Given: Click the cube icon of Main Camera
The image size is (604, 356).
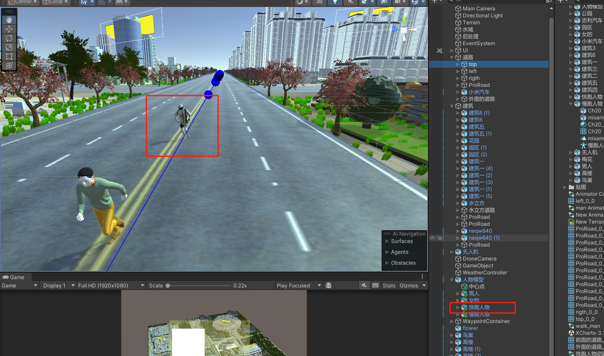Looking at the screenshot, I should click(x=458, y=9).
